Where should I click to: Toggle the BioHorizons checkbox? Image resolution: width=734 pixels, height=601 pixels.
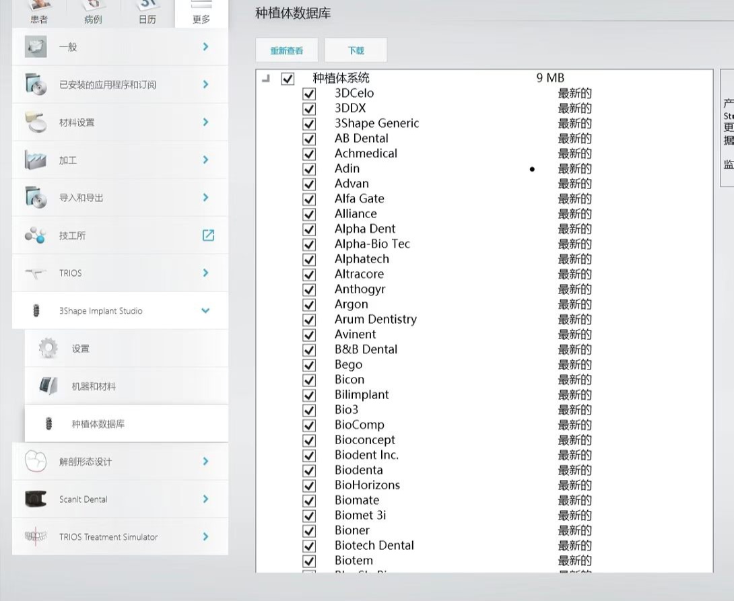309,485
